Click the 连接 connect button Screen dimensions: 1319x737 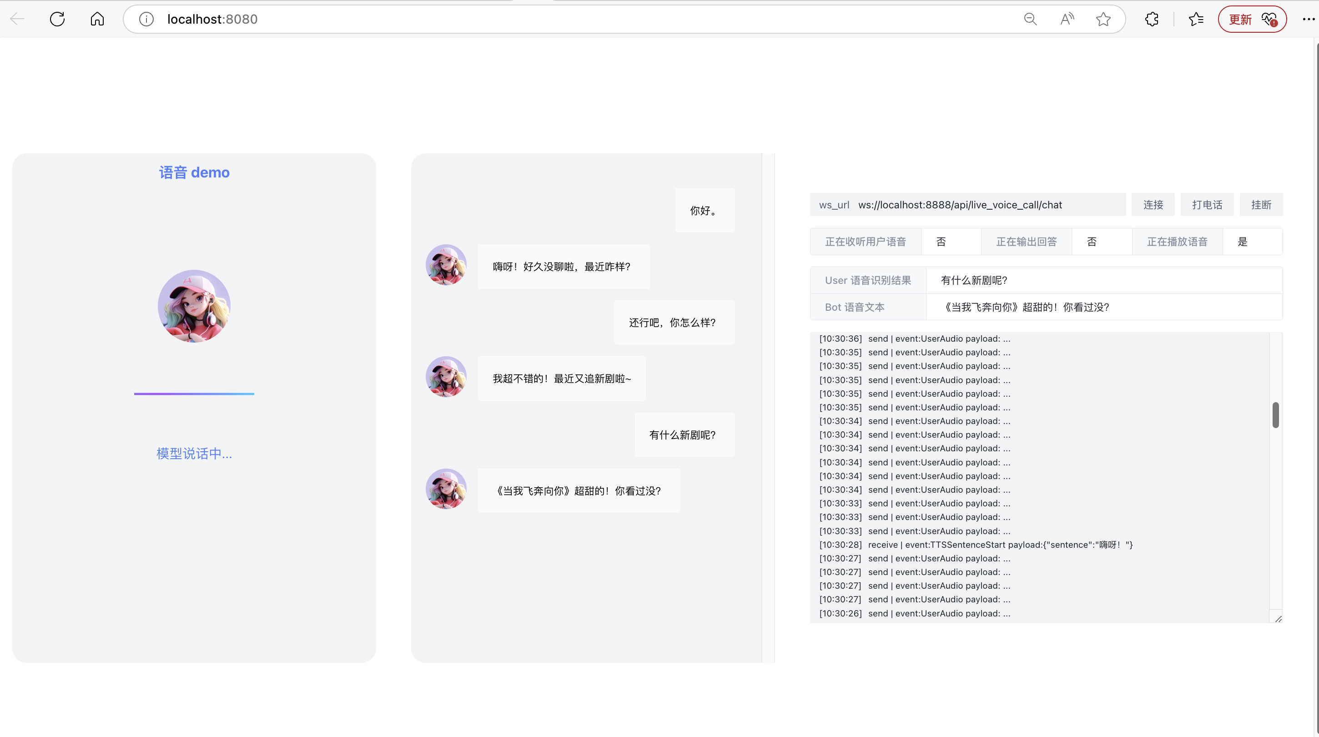pyautogui.click(x=1153, y=205)
